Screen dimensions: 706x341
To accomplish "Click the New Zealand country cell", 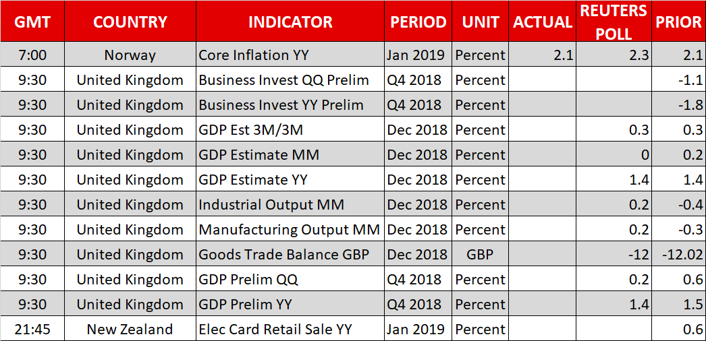I will [x=130, y=330].
